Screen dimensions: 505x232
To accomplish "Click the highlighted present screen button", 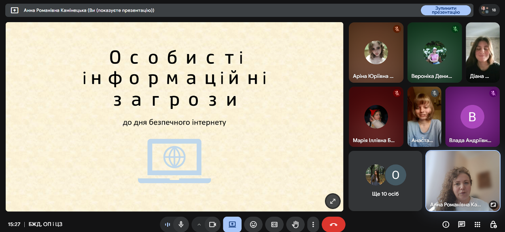I will [x=232, y=224].
